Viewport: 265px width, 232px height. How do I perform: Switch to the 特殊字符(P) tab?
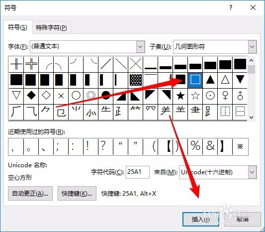[51, 27]
